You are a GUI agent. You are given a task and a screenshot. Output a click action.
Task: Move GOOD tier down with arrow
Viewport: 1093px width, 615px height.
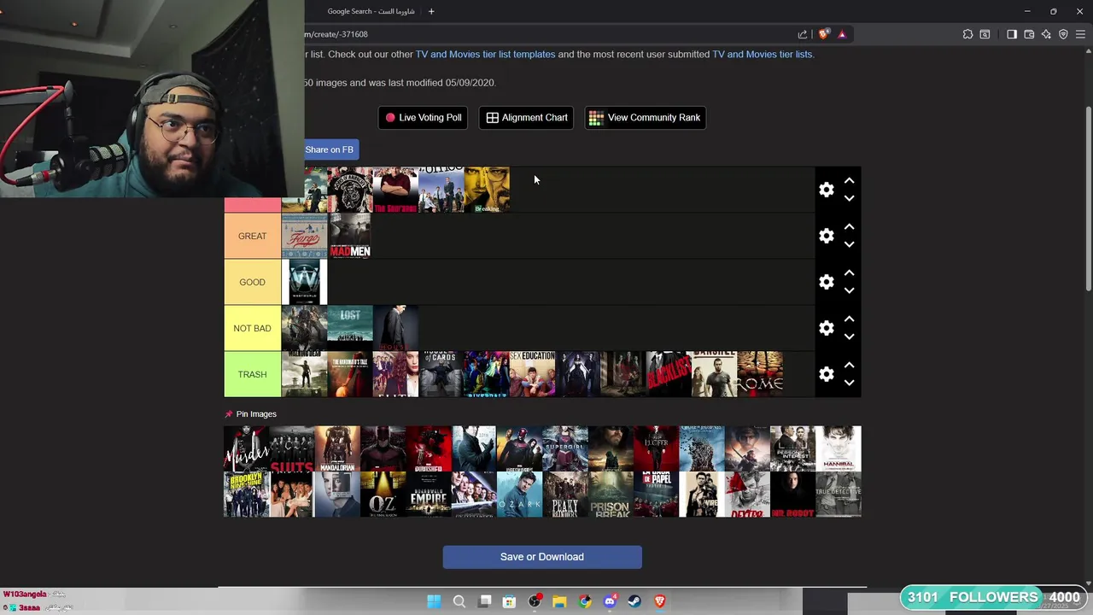tap(849, 290)
